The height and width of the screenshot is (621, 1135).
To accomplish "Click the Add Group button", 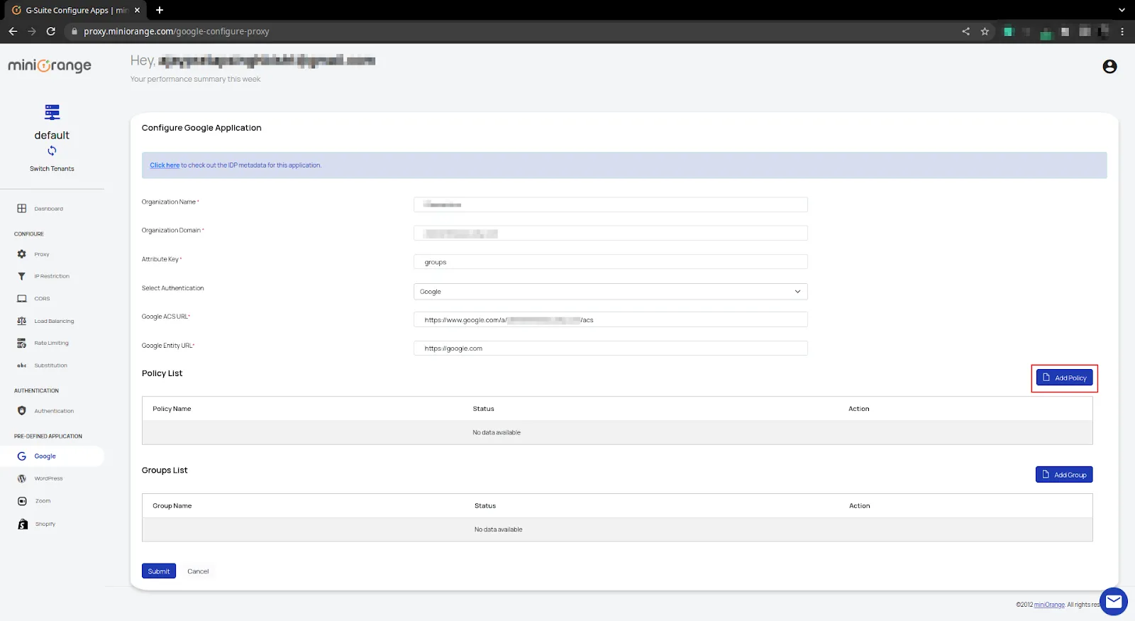I will tap(1064, 475).
